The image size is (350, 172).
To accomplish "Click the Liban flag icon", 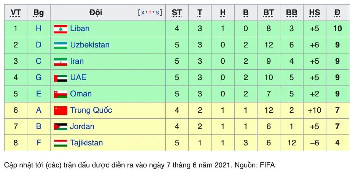I will (60, 29).
